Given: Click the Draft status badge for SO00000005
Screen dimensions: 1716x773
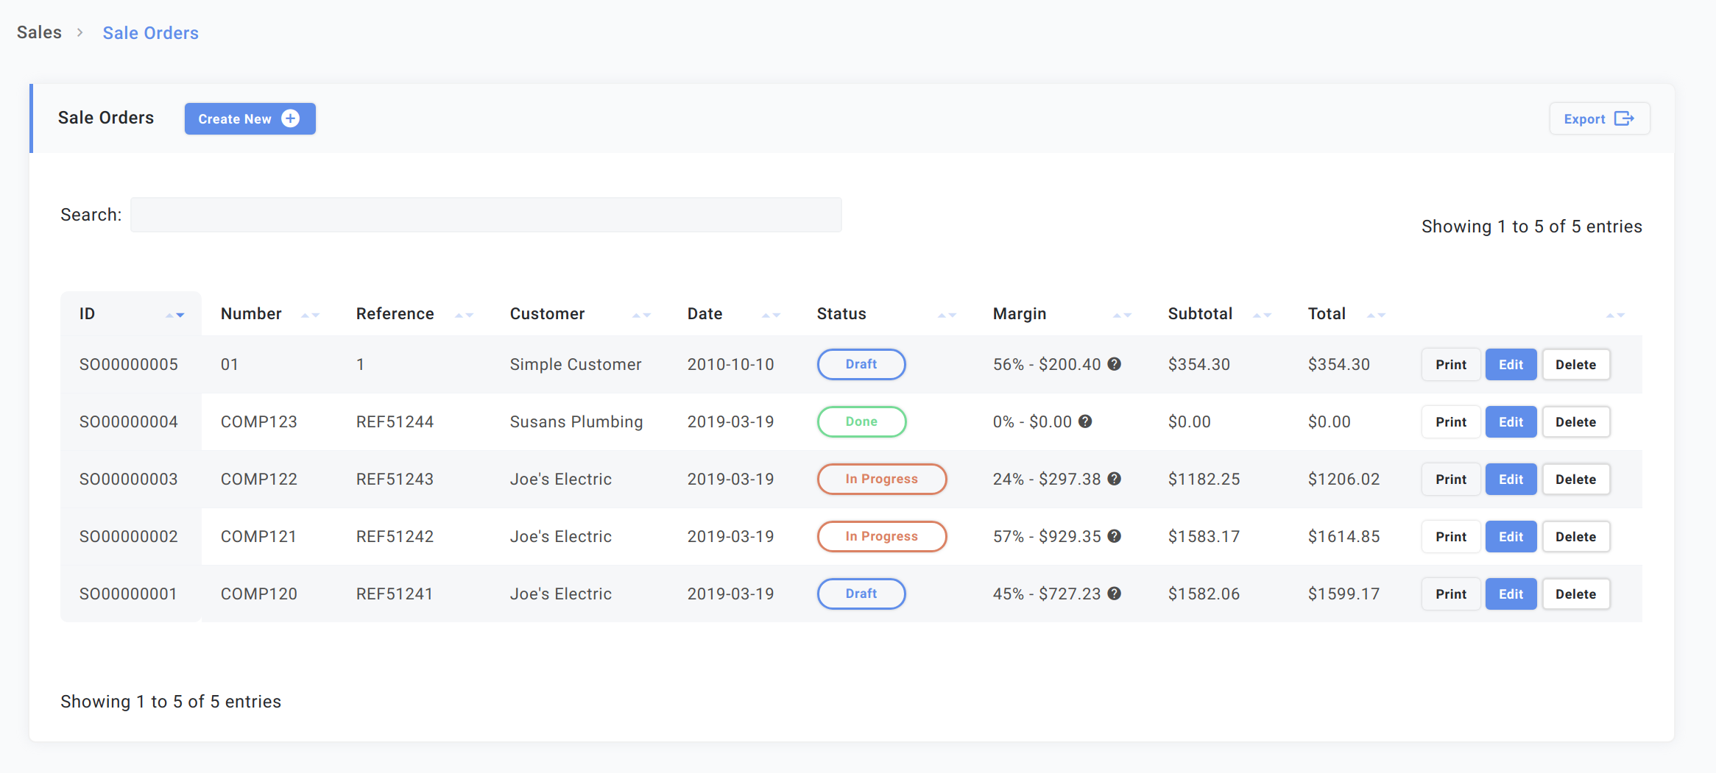Looking at the screenshot, I should tap(861, 364).
